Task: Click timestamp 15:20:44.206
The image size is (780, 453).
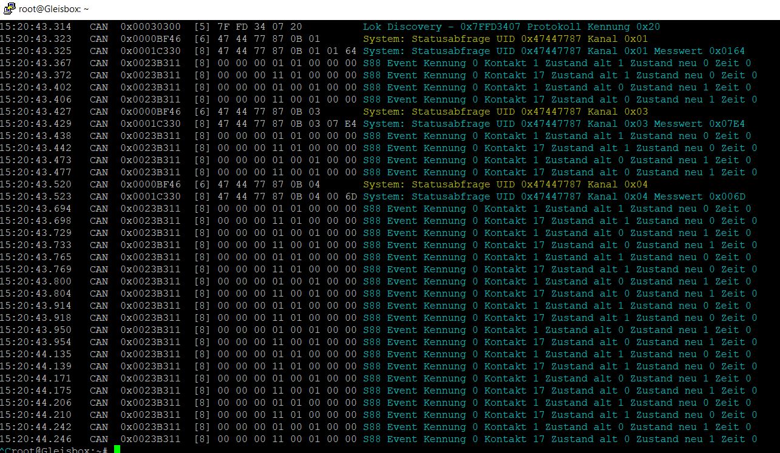Action: click(x=36, y=403)
